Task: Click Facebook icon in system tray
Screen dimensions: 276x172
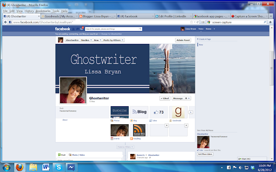Action: point(229,168)
